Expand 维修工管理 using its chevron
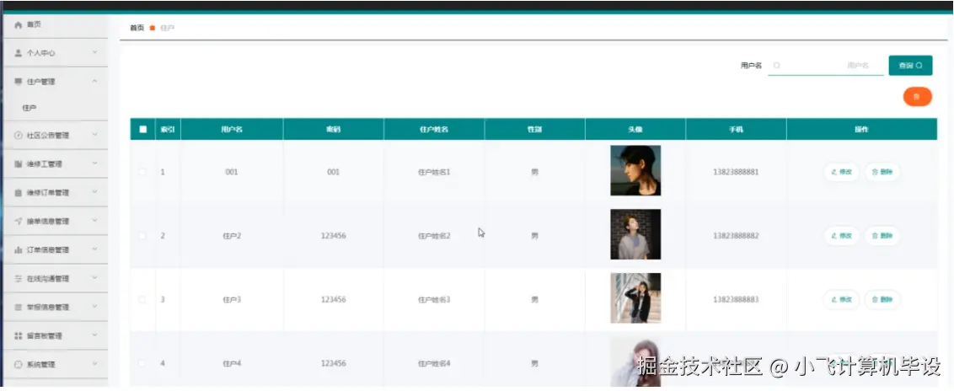 pyautogui.click(x=94, y=163)
